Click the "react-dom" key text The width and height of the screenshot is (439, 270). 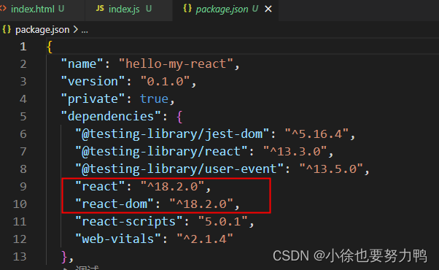pos(114,204)
